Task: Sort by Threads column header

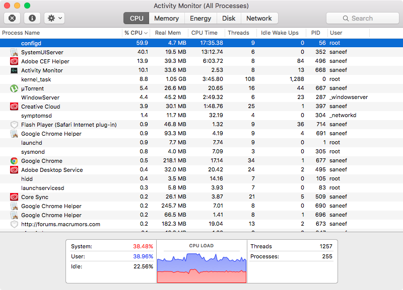Action: pos(238,33)
